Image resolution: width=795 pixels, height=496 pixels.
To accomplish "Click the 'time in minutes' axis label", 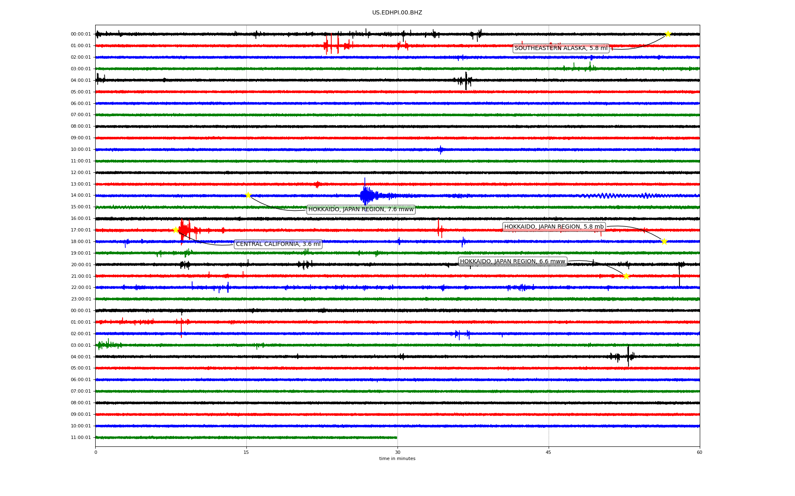I will (397, 458).
